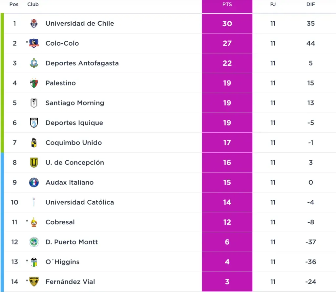Click the Universidad de Chile club crest
This screenshot has height=292, width=336.
coord(34,24)
